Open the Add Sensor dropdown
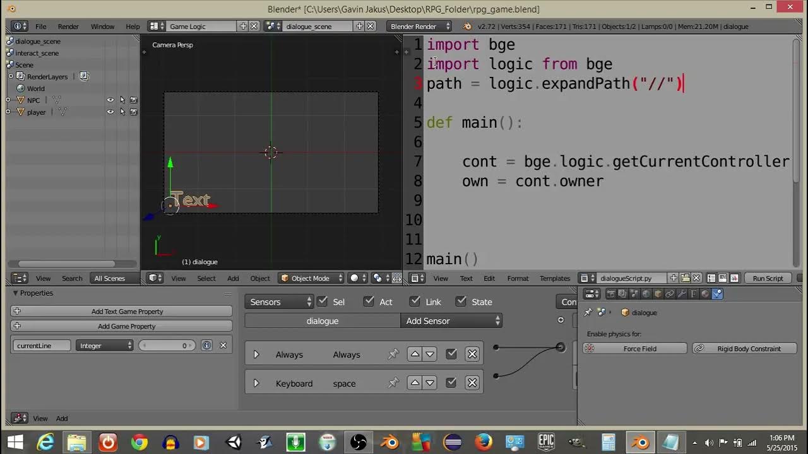This screenshot has width=808, height=454. click(x=451, y=321)
